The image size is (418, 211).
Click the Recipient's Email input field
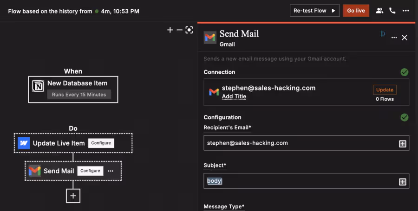click(307, 143)
